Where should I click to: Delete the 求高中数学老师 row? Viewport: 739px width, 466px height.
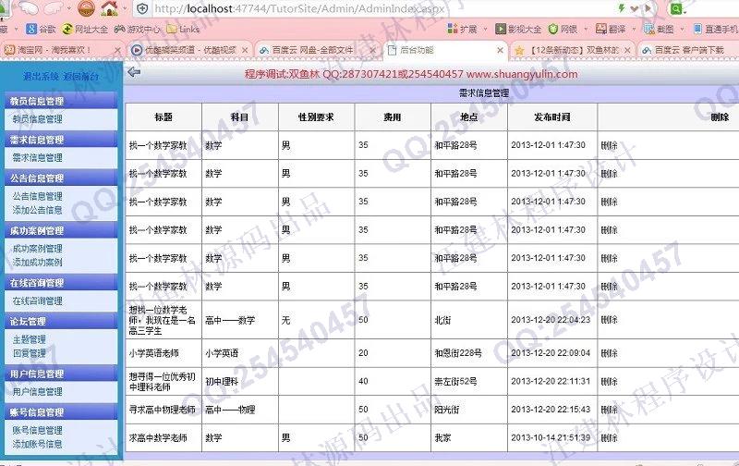(x=609, y=437)
